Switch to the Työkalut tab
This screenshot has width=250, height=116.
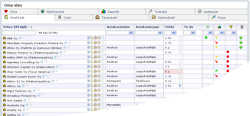coord(170,12)
